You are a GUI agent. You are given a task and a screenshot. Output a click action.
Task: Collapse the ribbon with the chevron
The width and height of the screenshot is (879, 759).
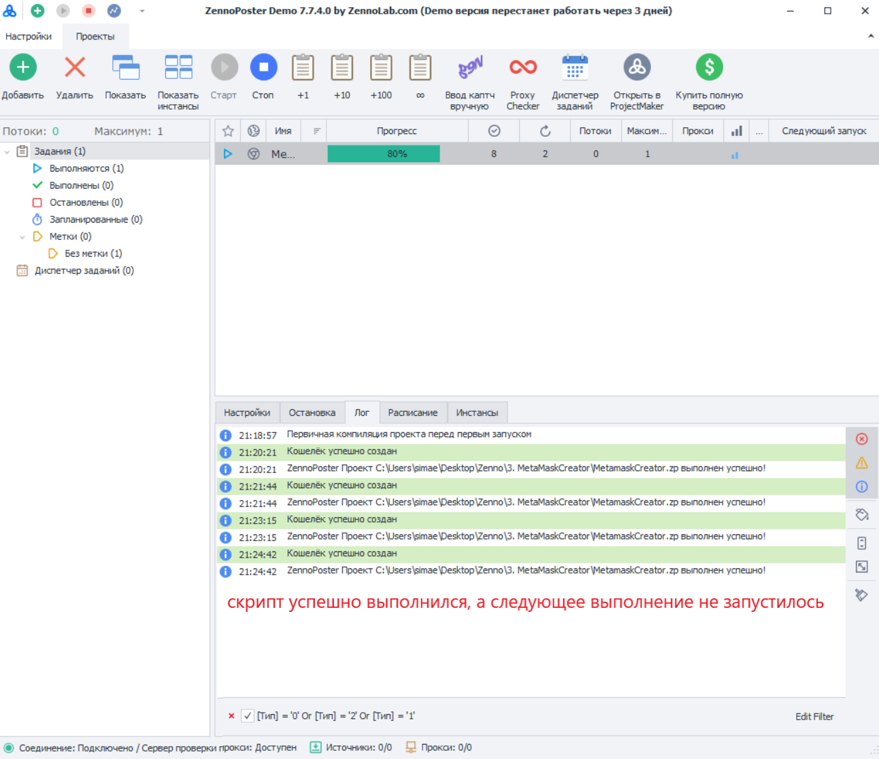[871, 36]
